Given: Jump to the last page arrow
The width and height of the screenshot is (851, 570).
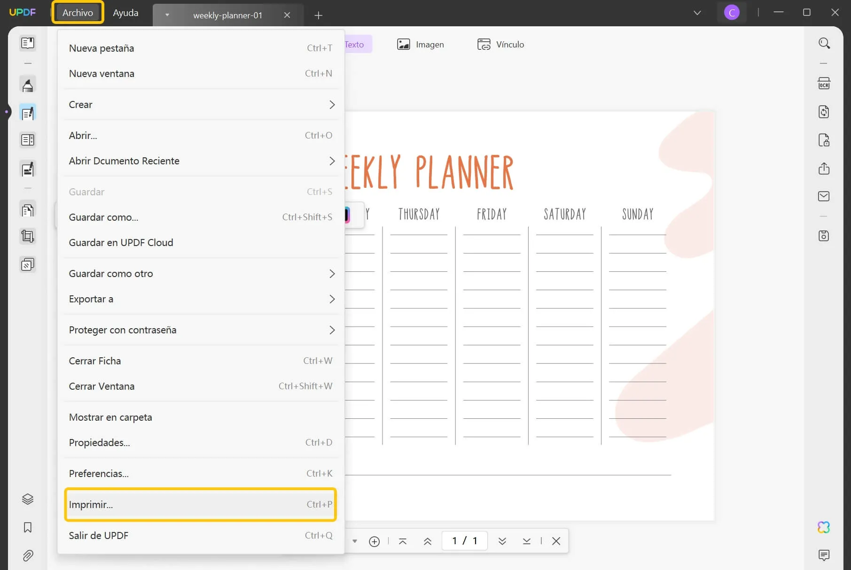Looking at the screenshot, I should (527, 541).
